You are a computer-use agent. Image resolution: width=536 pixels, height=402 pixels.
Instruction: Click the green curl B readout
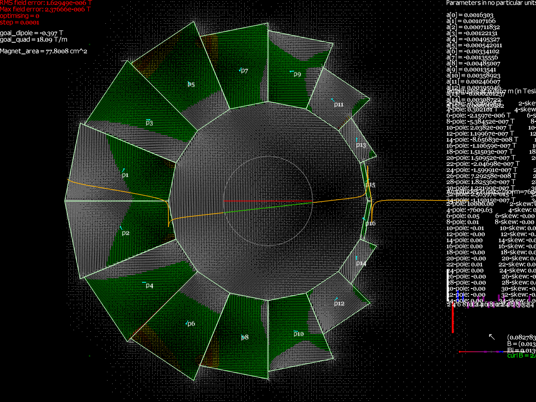click(521, 356)
